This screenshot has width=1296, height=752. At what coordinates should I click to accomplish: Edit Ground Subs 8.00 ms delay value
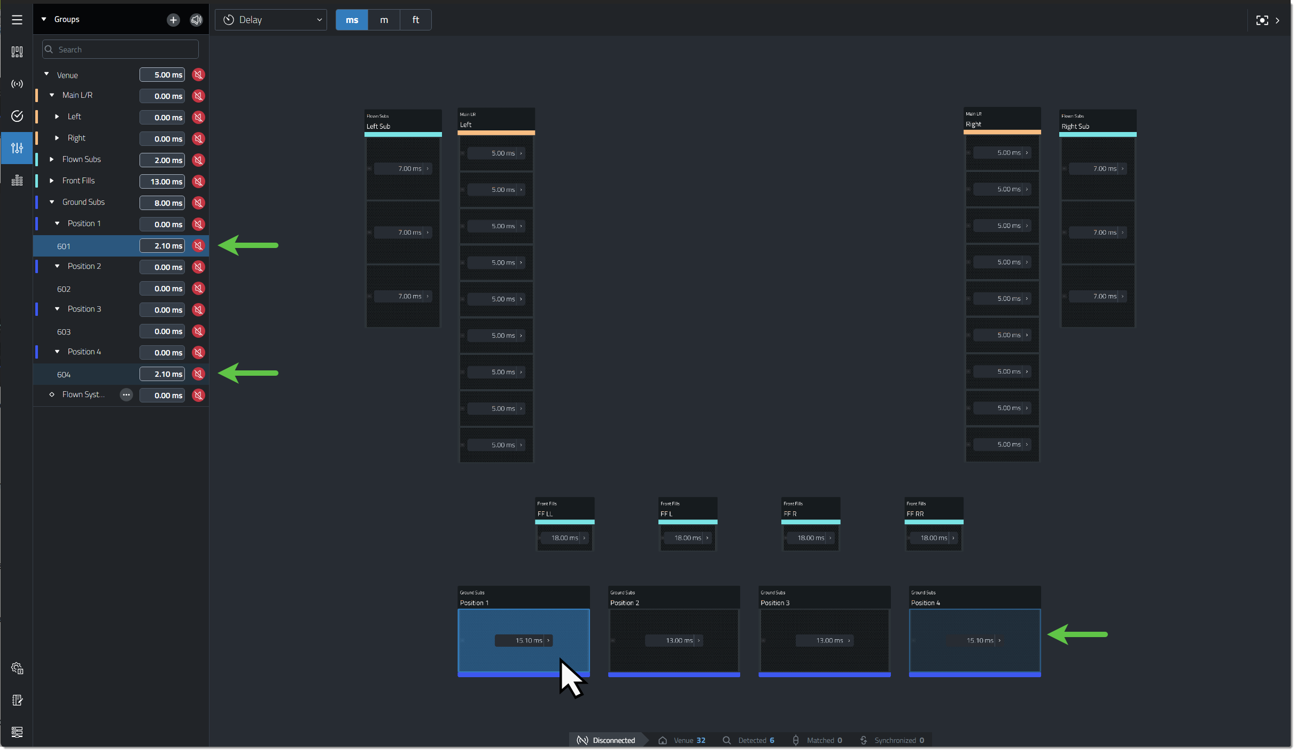coord(162,203)
